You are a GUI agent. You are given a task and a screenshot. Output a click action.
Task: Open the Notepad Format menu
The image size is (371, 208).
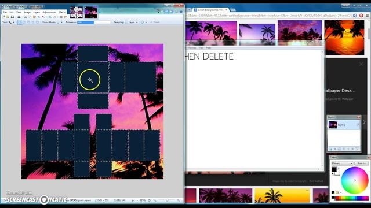pyautogui.click(x=192, y=47)
